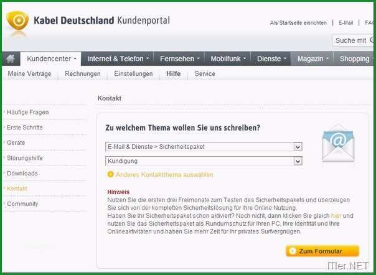Image resolution: width=376 pixels, height=275 pixels.
Task: Open Downloads in the sidebar
Action: coord(22,173)
